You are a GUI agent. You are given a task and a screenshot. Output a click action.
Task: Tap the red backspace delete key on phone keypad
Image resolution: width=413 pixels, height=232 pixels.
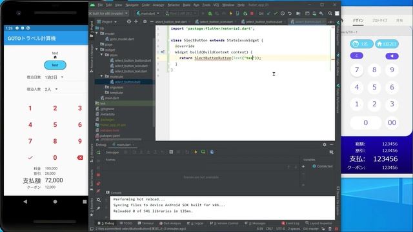click(x=80, y=157)
